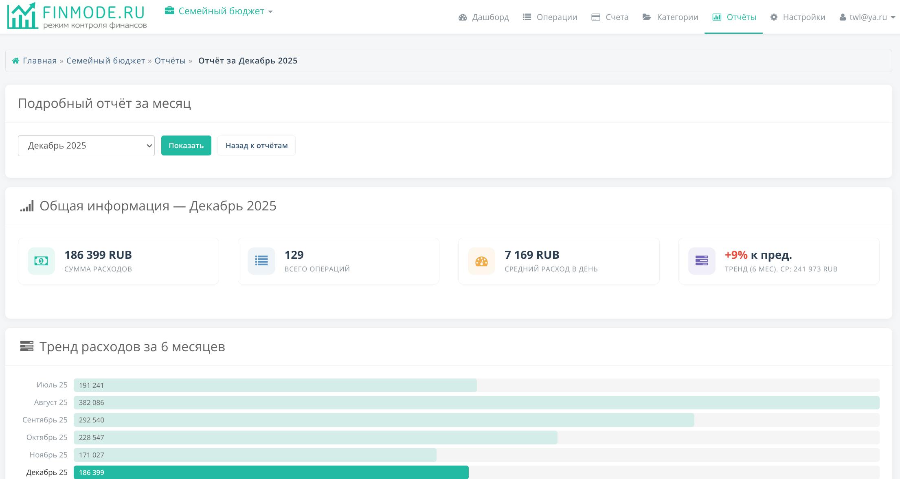
Task: Open the Семейный бюджет budget dropdown
Action: tap(221, 11)
